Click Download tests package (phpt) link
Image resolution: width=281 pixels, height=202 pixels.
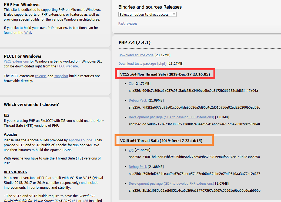(x=142, y=64)
